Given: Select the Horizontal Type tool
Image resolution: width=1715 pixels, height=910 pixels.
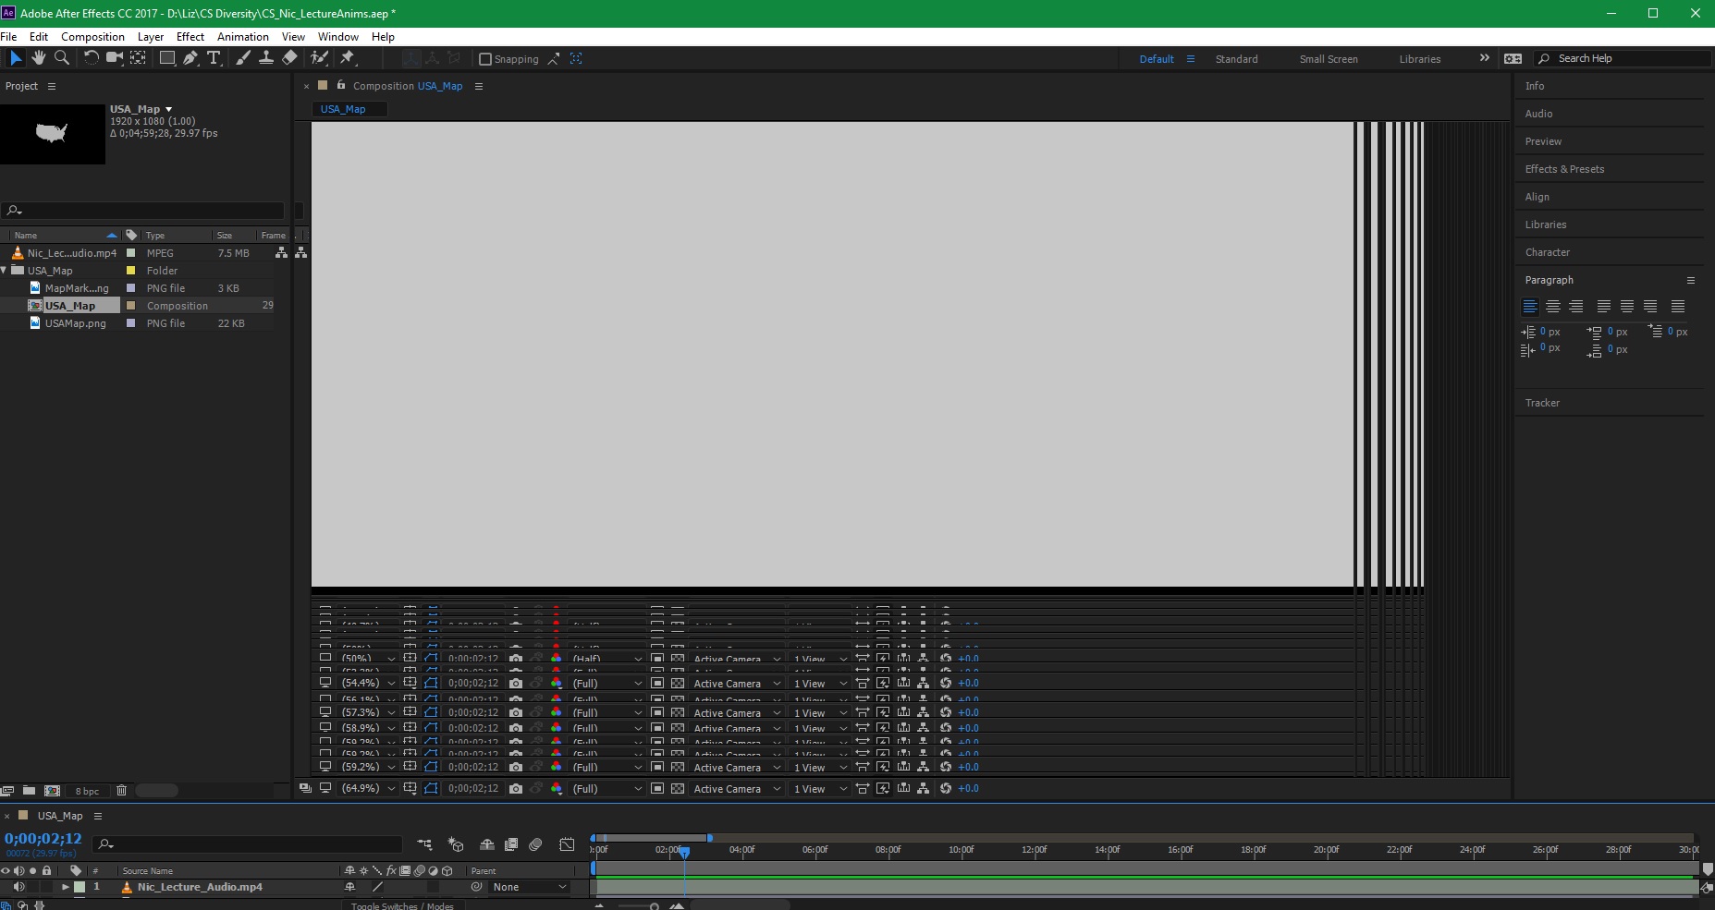Looking at the screenshot, I should (x=214, y=58).
